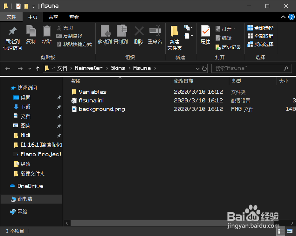Image resolution: width=296 pixels, height=236 pixels.
Task: Sort by the Name (名称) column header
Action: pos(75,81)
